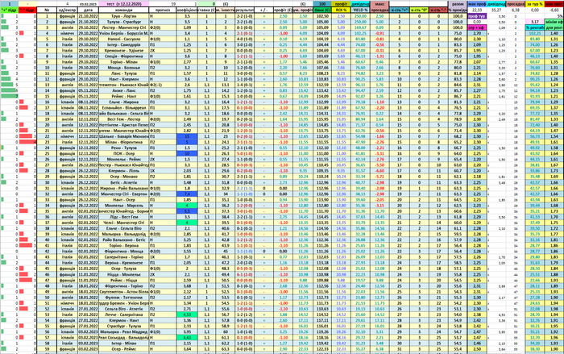Select the "Ланс - Тулуза" match cell
This screenshot has width=564, height=354.
(x=124, y=73)
